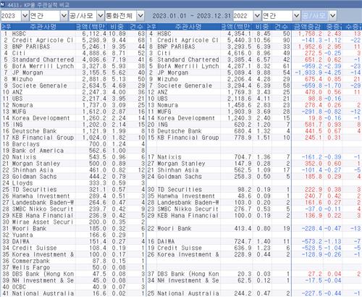
Task: Open the 연간 period dropdown beside 2023
Action: [x=64, y=16]
